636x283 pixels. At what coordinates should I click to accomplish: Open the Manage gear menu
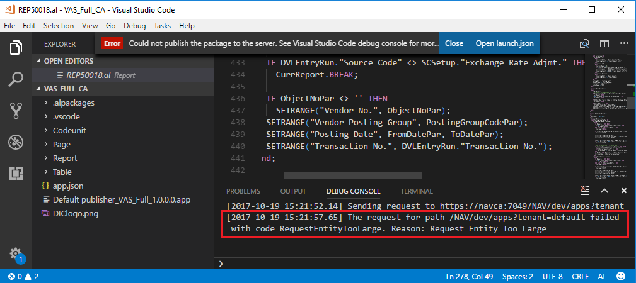[x=16, y=254]
